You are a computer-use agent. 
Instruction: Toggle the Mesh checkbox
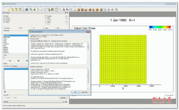(x=4, y=16)
